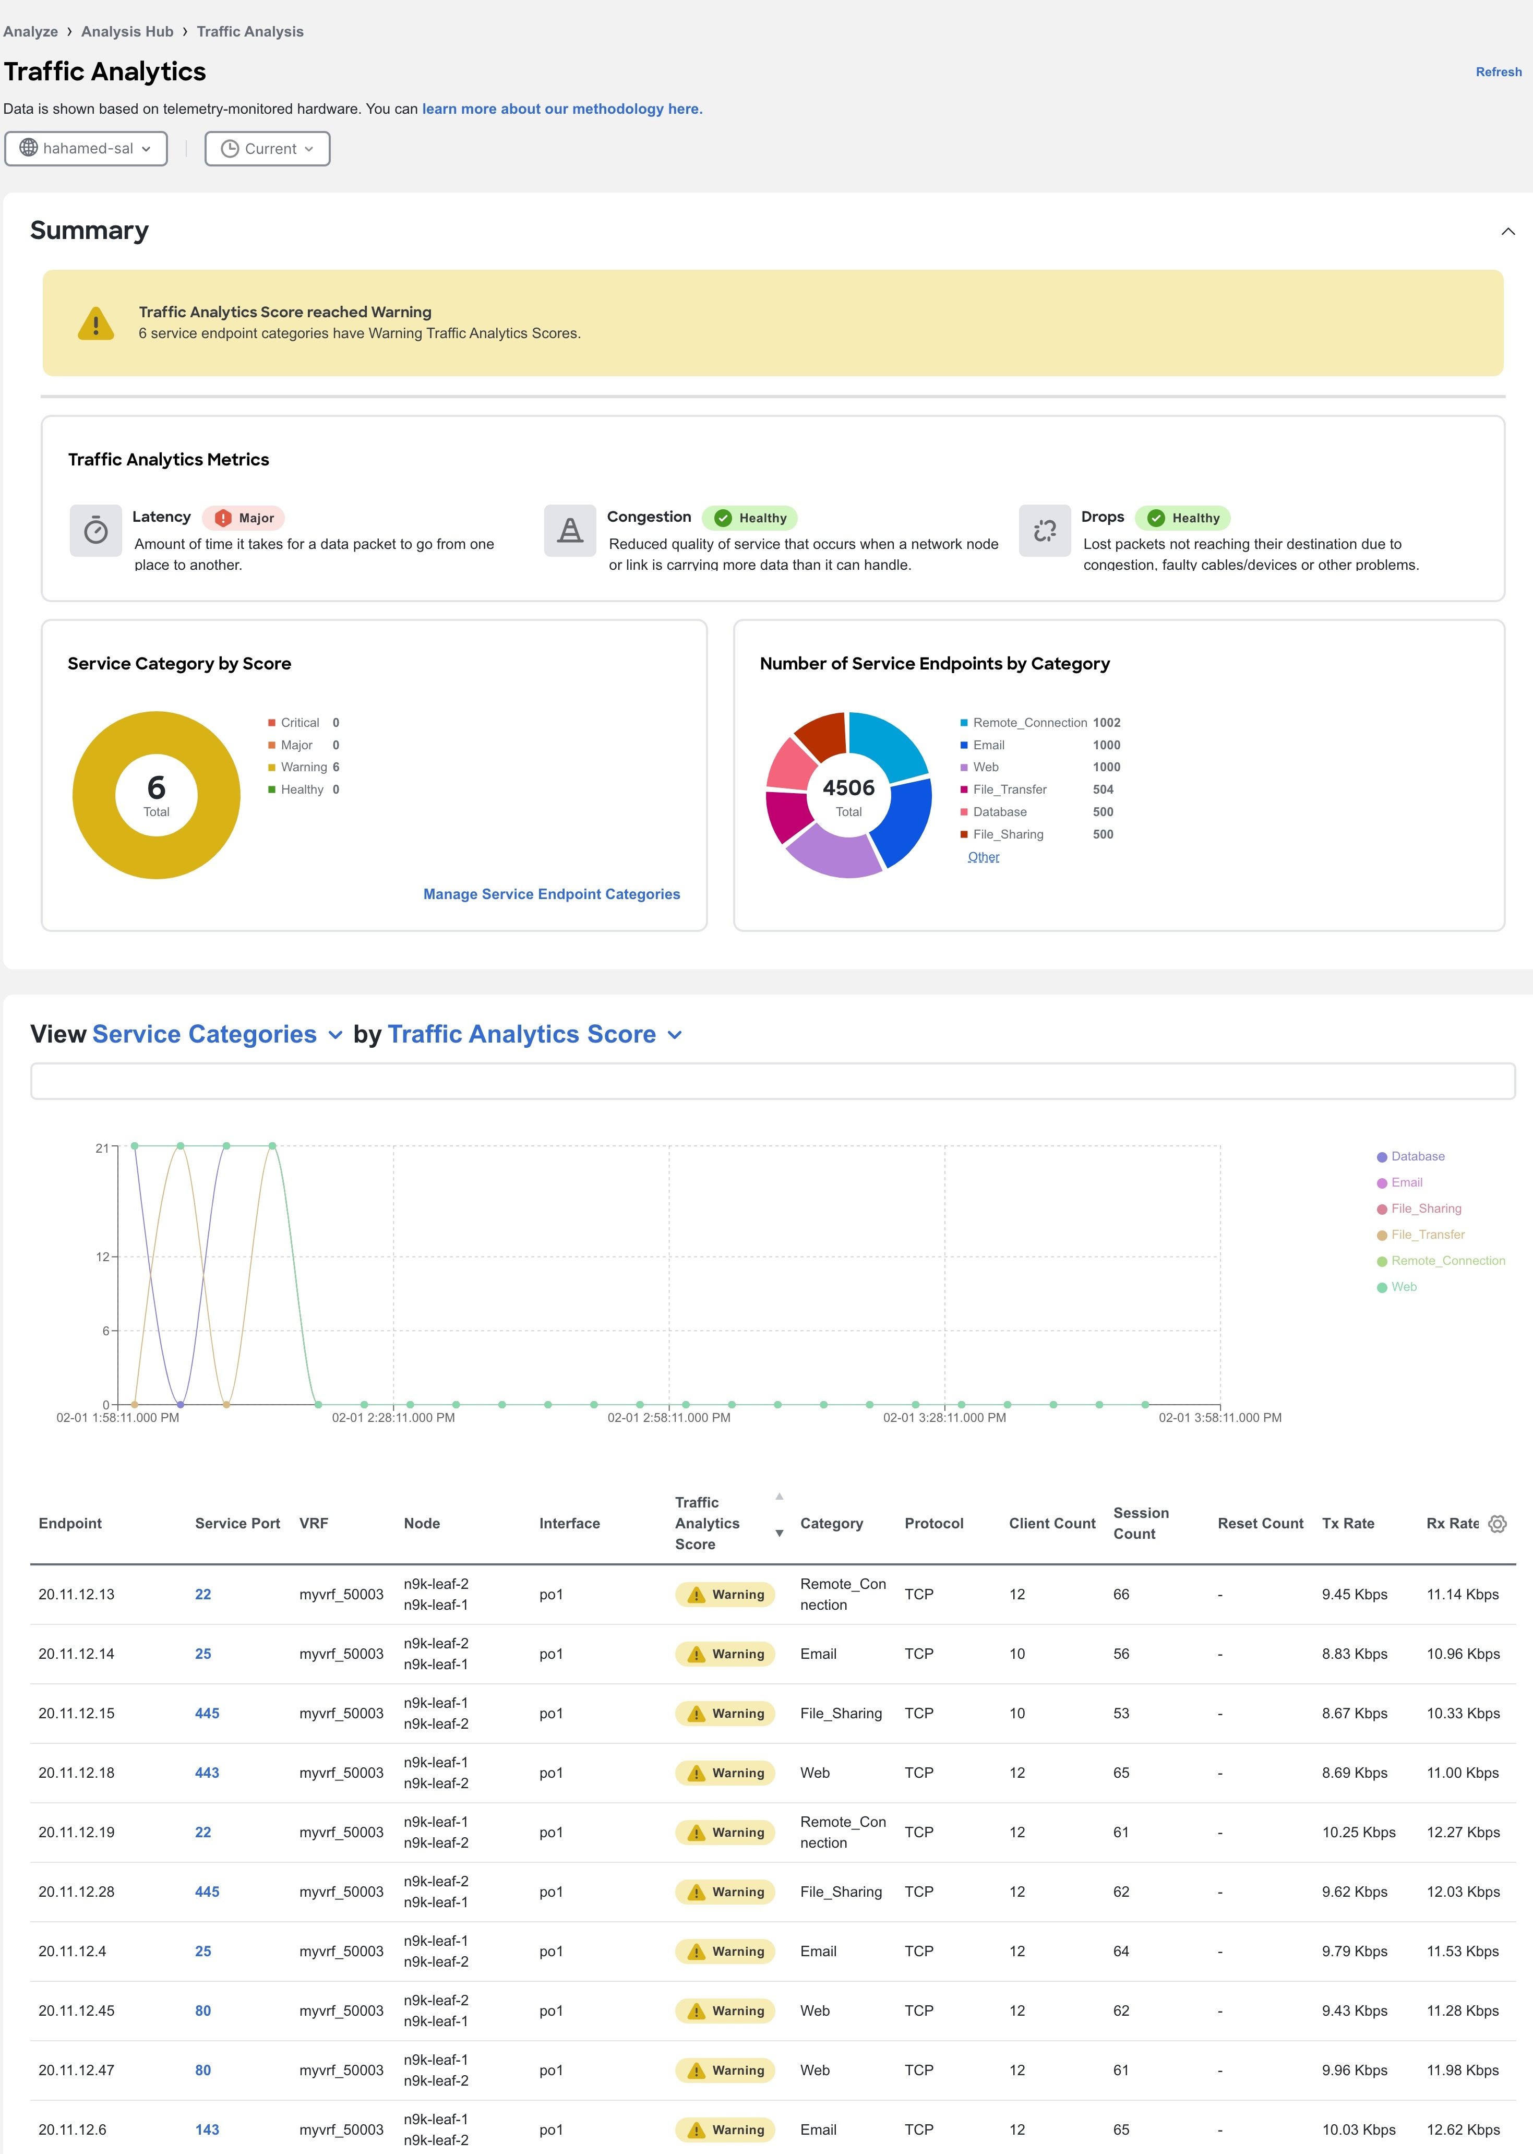Image resolution: width=1533 pixels, height=2154 pixels.
Task: Sort by Traffic Analytics Score arrows
Action: point(779,1514)
